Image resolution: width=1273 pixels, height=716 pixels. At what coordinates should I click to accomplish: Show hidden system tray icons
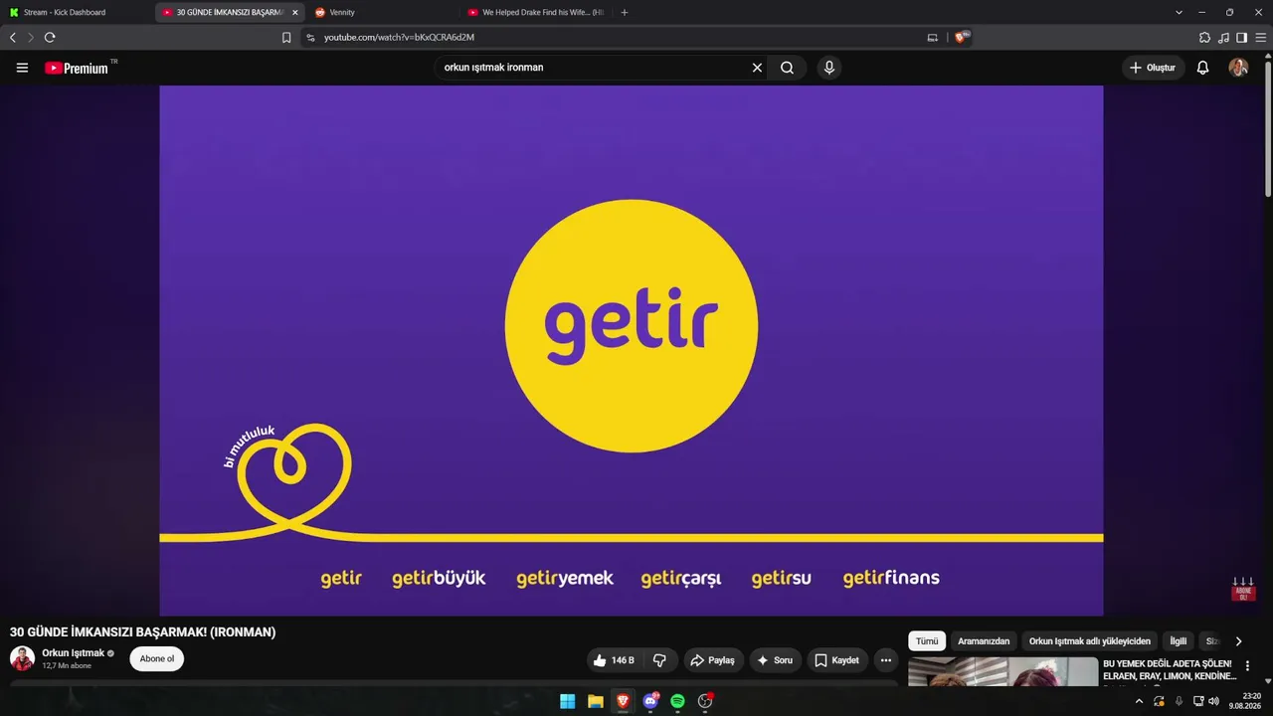click(x=1139, y=701)
